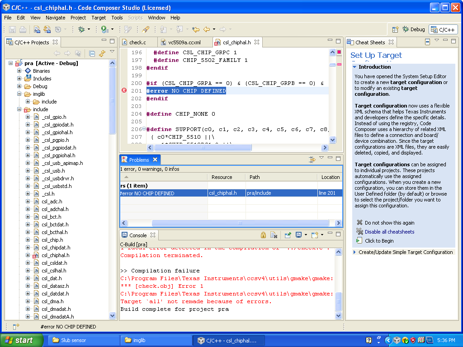Click the Open Perspective icon
The image size is (463, 347).
(x=395, y=29)
